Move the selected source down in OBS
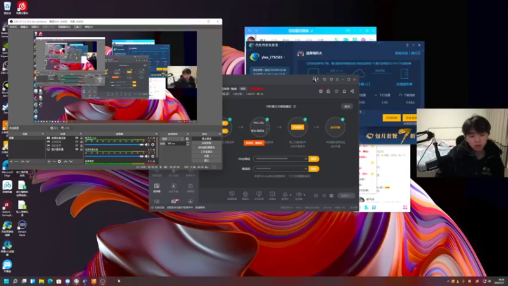 [71, 161]
